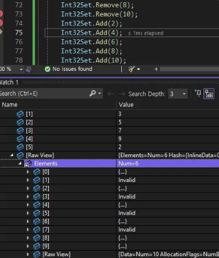Toggle the highlighted tree-view icon in Watch toolbar
The height and width of the screenshot is (258, 219).
tap(209, 94)
